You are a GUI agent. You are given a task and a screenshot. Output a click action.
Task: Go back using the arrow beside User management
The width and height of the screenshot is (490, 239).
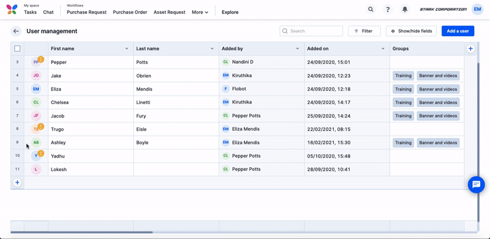16,31
